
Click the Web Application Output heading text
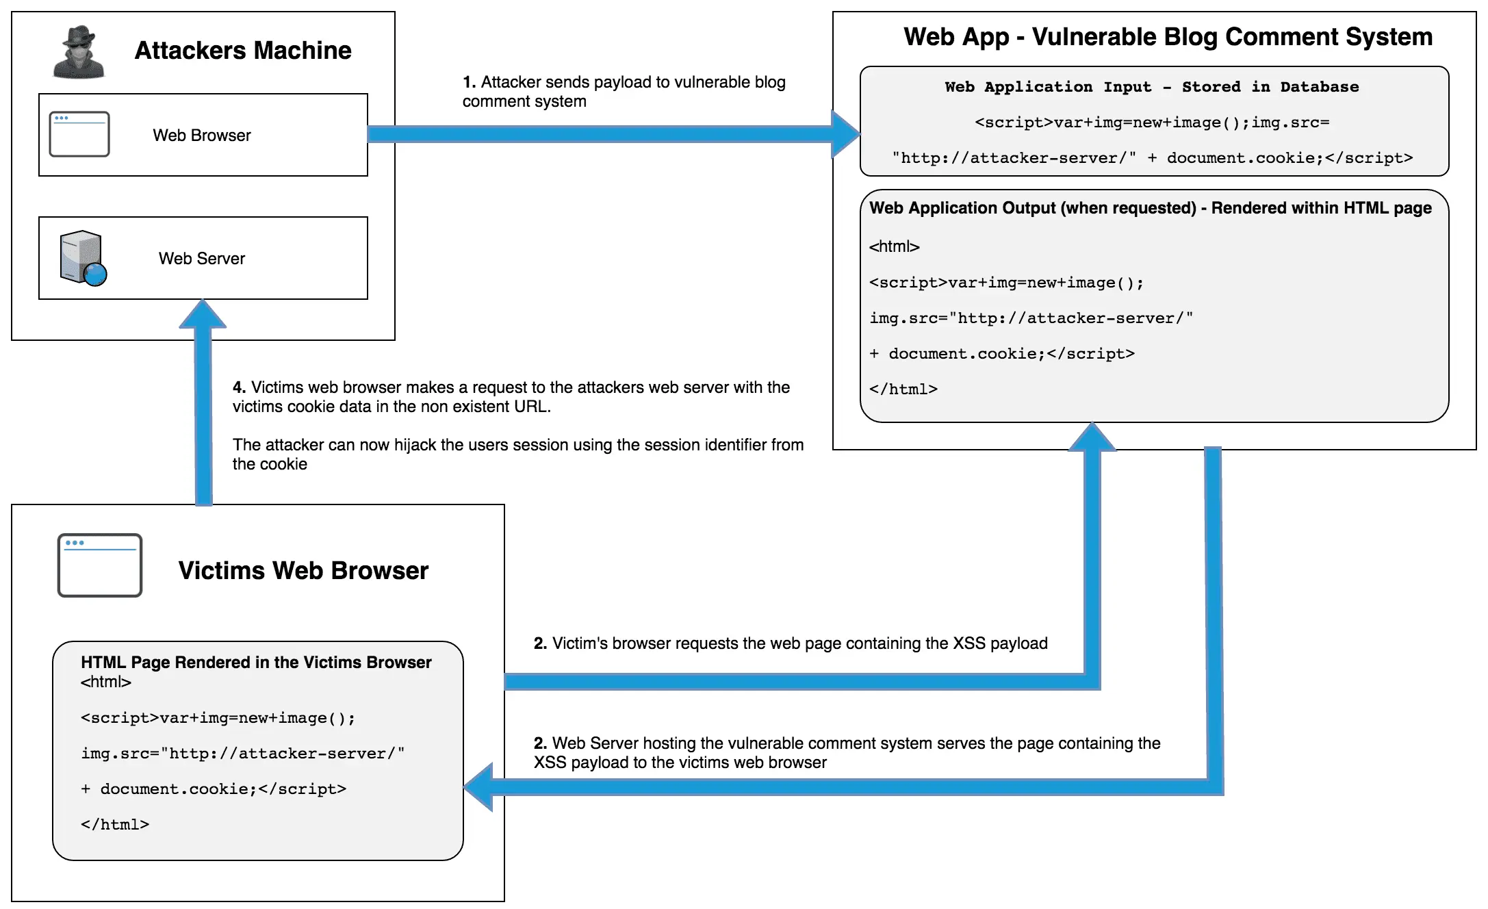1150,208
